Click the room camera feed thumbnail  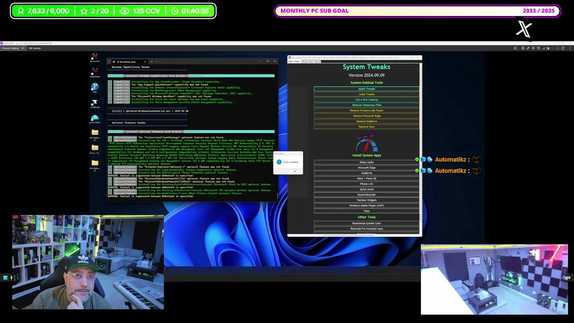(494, 279)
